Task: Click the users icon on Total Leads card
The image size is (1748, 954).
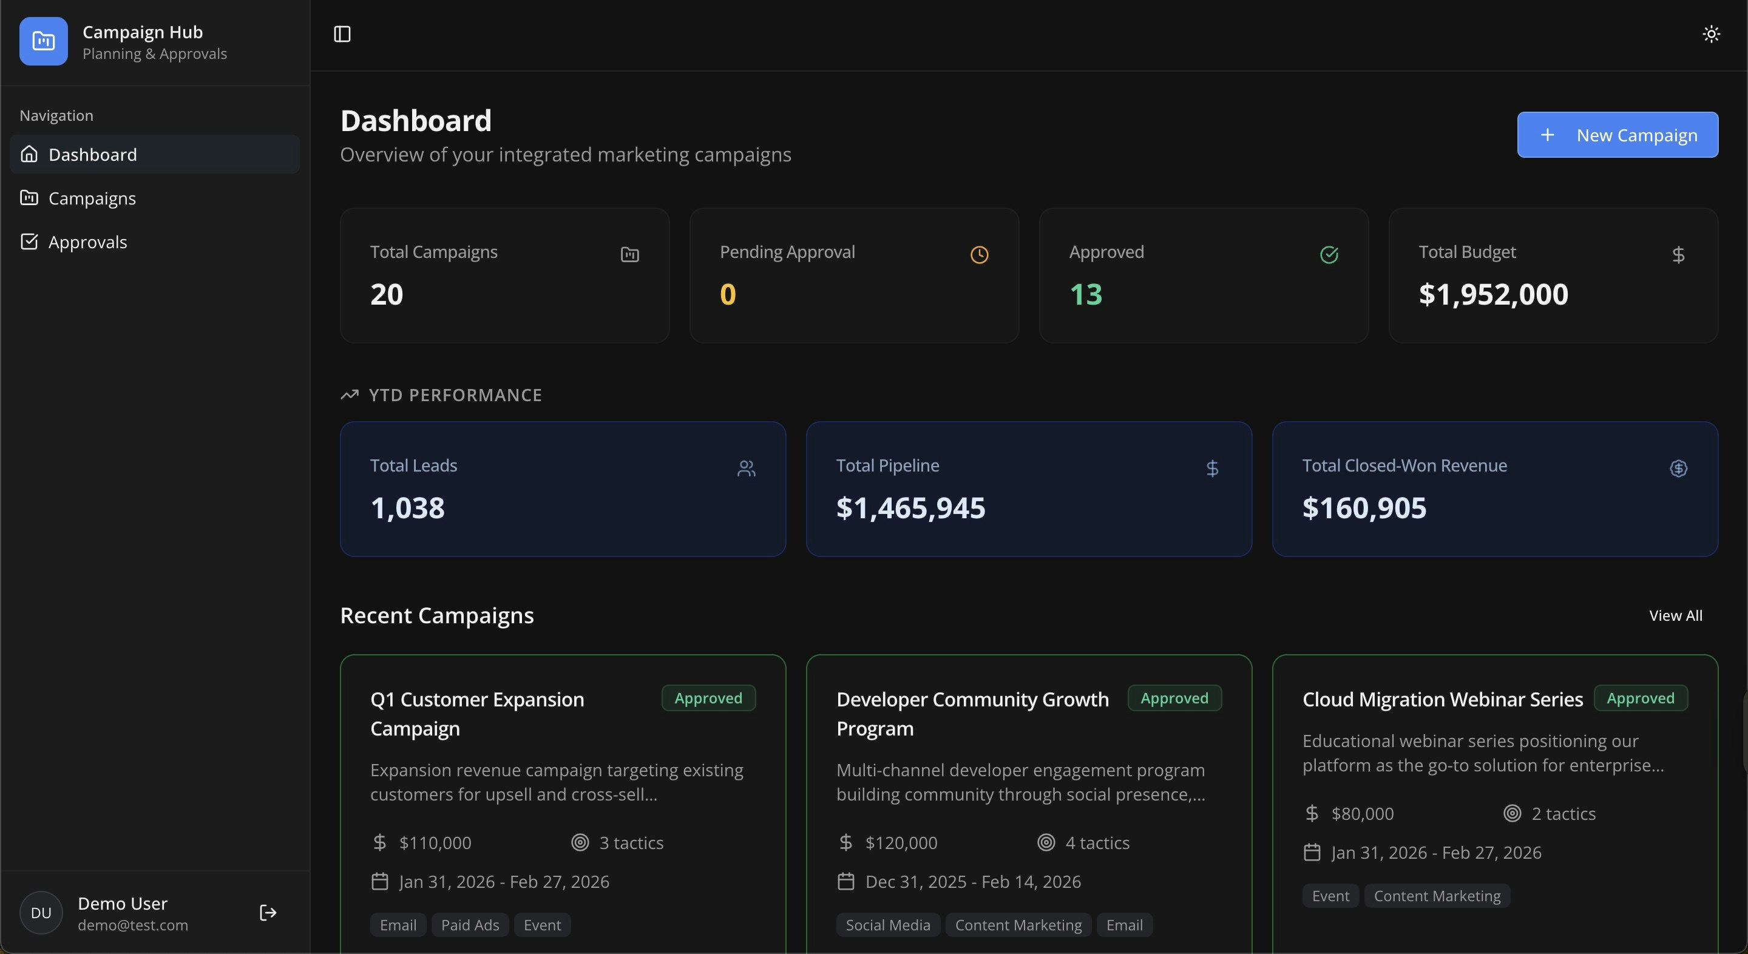Action: [x=747, y=468]
